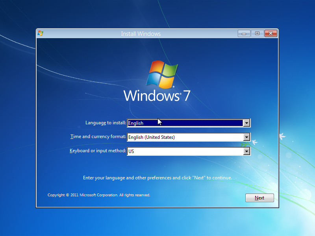Viewport: 315px width, 236px height.
Task: Close the Install Windows dialog
Action: click(x=270, y=34)
